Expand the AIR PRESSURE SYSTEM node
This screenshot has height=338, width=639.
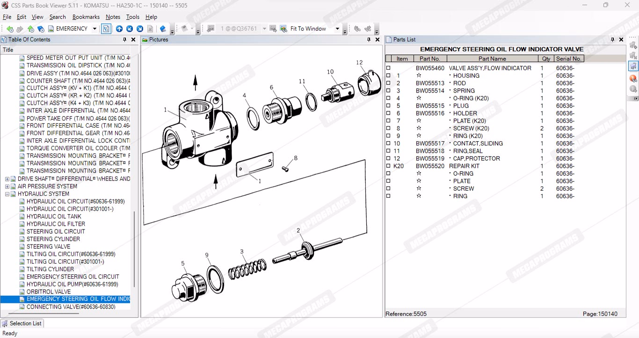pos(7,187)
